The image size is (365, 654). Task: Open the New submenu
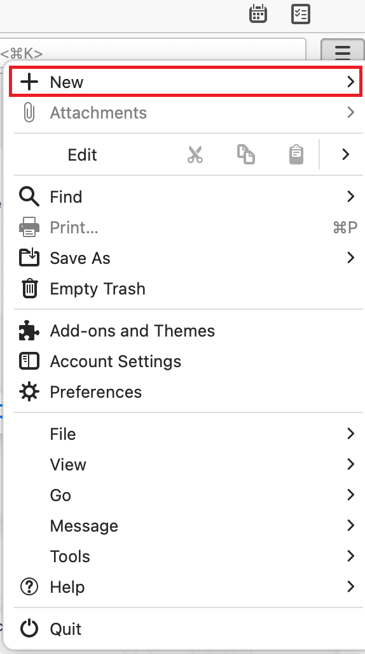click(186, 82)
